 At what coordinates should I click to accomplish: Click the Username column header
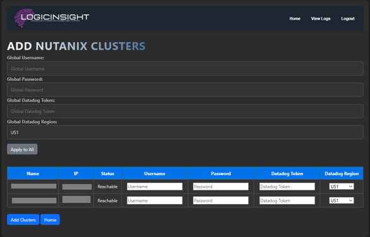(155, 173)
